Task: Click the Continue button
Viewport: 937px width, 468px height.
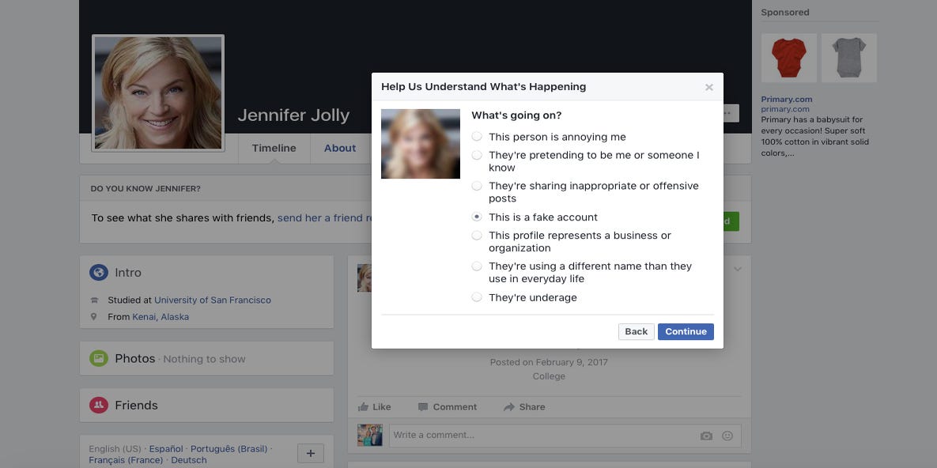Action: click(x=686, y=332)
